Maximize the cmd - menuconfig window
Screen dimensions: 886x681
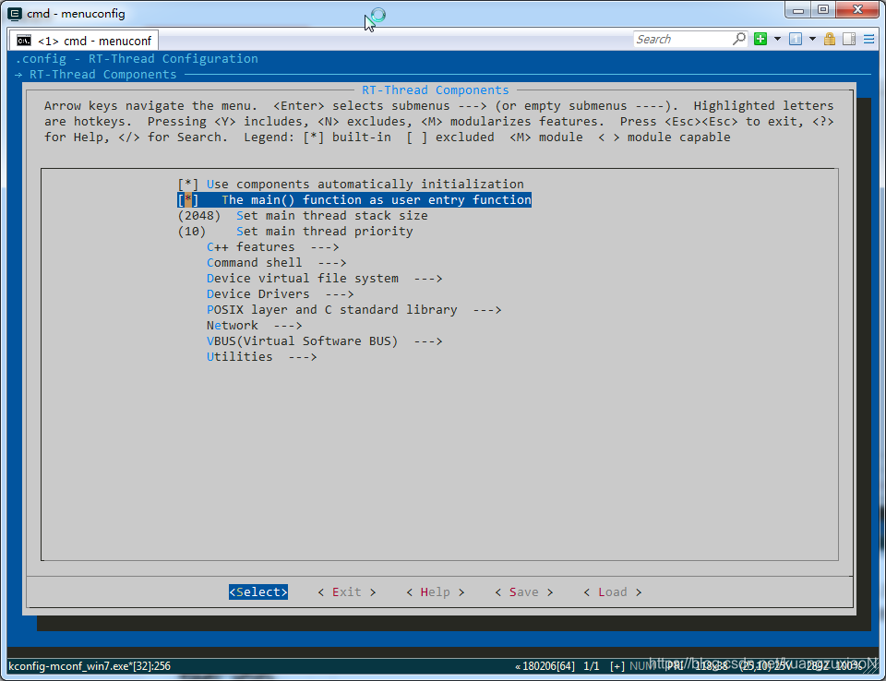coord(823,9)
